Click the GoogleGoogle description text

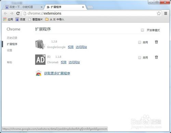pos(56,47)
